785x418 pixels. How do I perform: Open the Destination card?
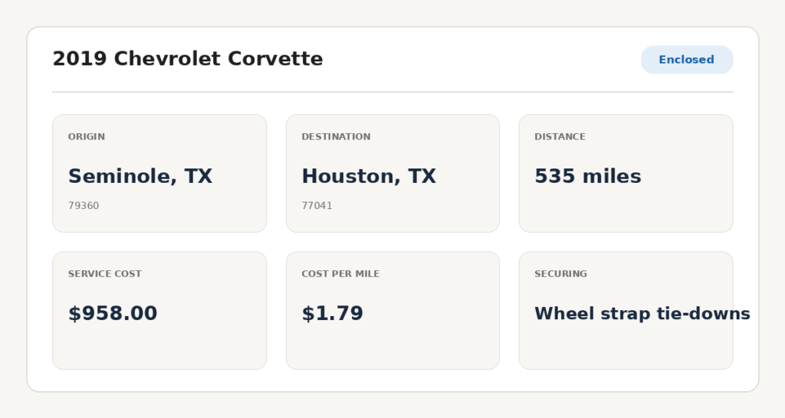(x=392, y=174)
